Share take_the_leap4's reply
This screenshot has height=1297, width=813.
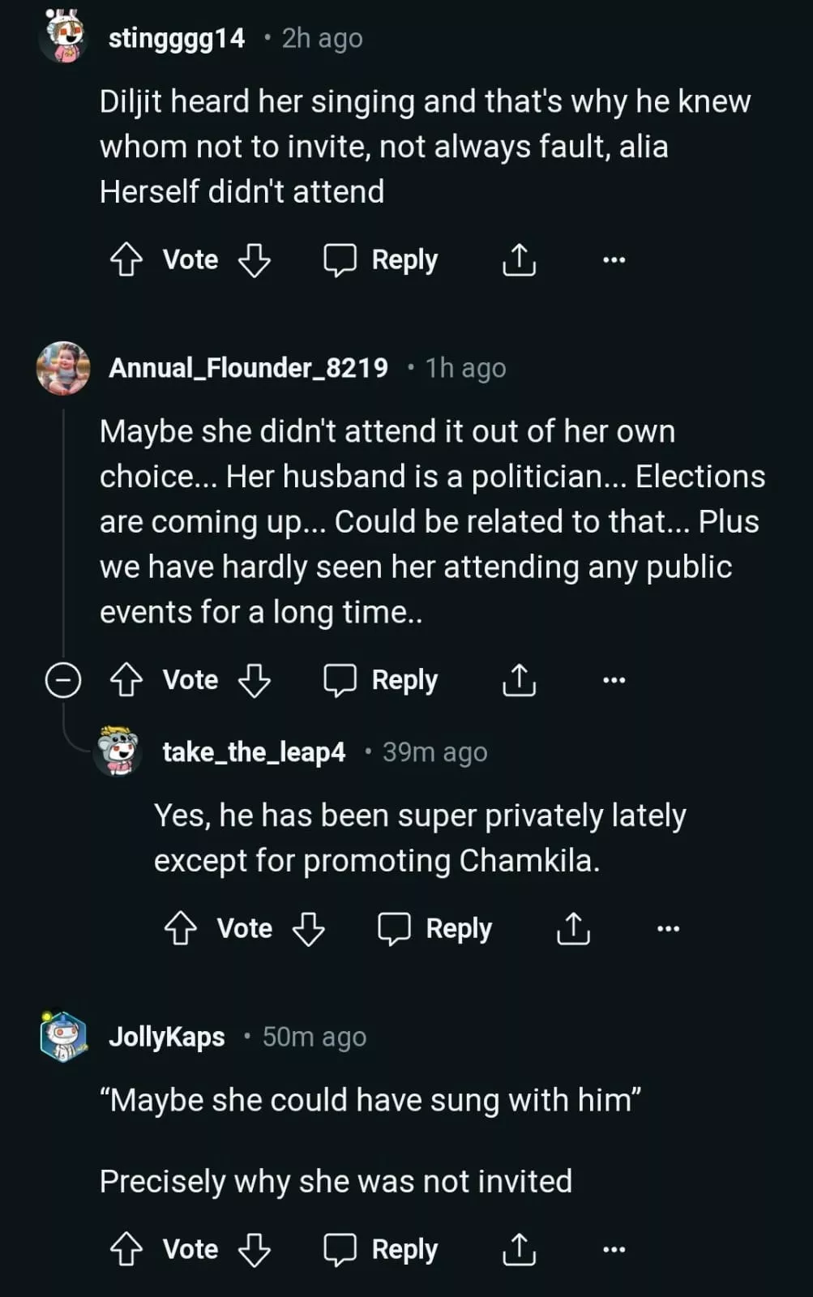573,929
